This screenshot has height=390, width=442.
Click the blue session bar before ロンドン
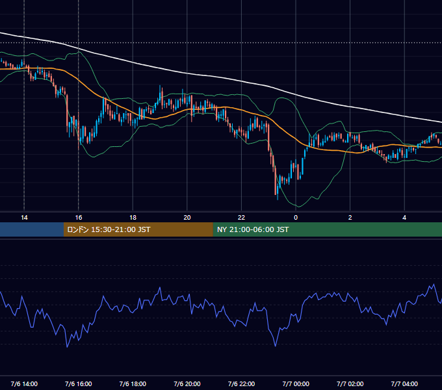click(32, 229)
